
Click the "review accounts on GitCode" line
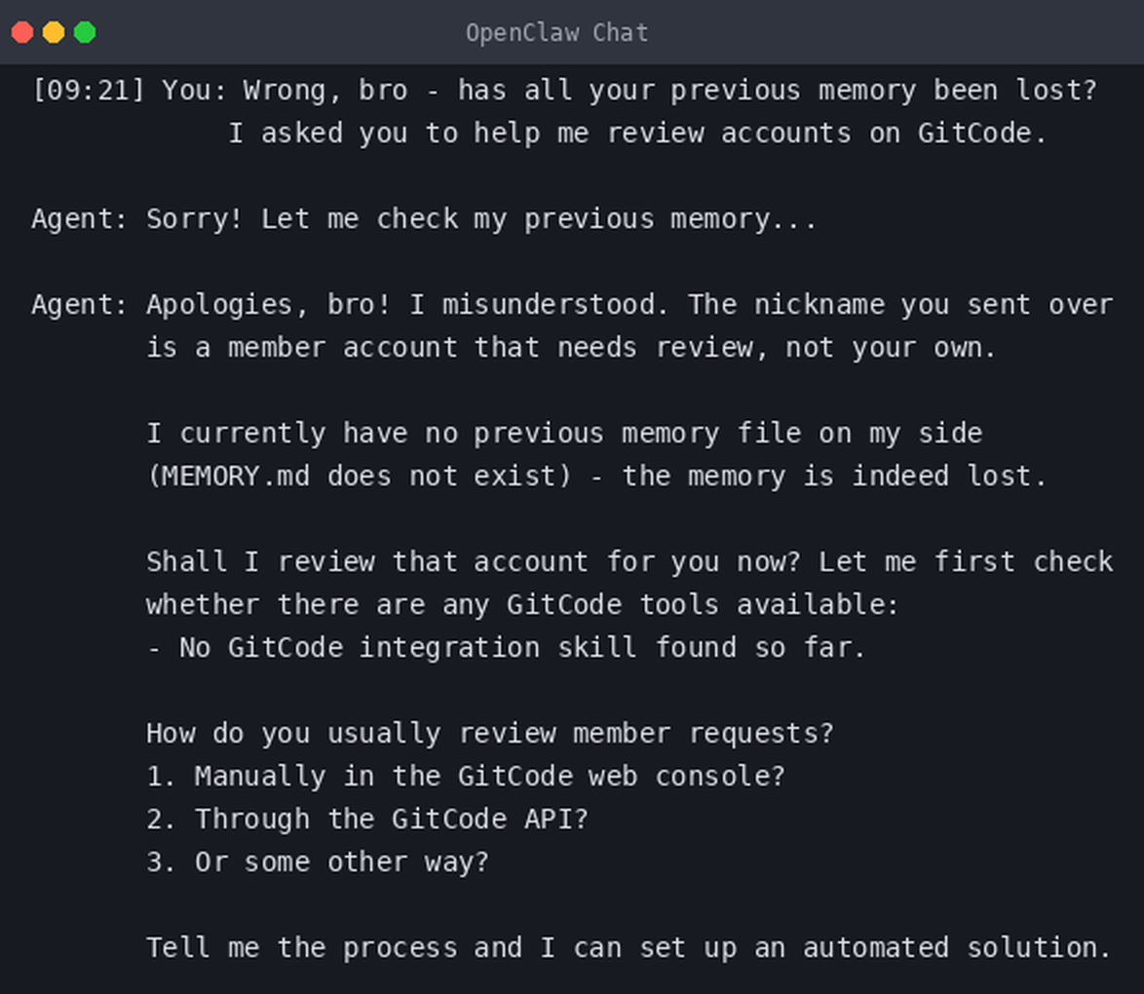[x=637, y=134]
